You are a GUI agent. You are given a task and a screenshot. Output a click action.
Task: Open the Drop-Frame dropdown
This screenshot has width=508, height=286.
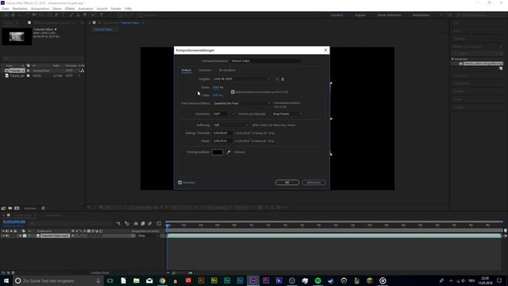(287, 114)
